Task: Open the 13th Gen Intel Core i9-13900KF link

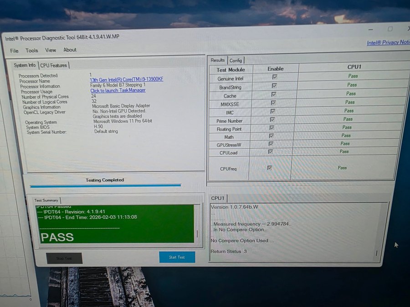Action: (x=126, y=80)
